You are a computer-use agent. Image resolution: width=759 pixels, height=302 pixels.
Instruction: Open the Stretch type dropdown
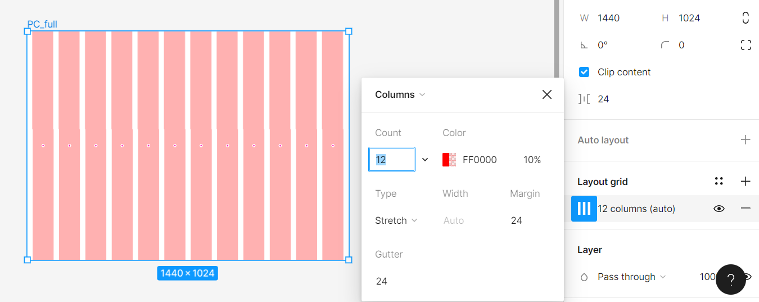point(396,220)
